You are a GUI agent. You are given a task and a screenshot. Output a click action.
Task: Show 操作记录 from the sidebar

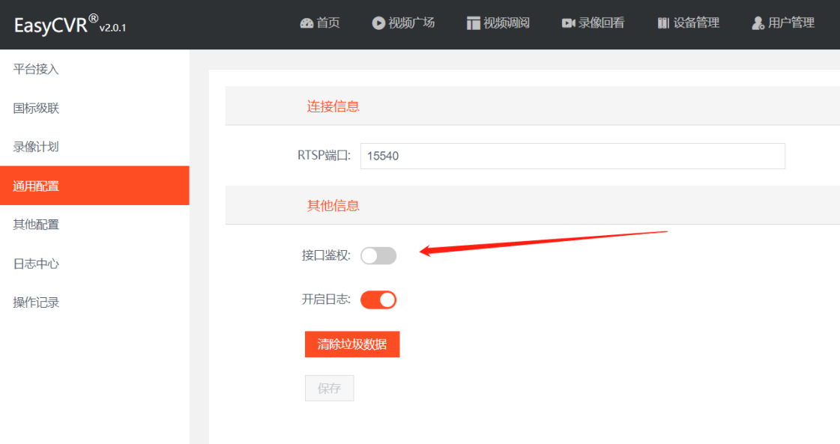[36, 302]
